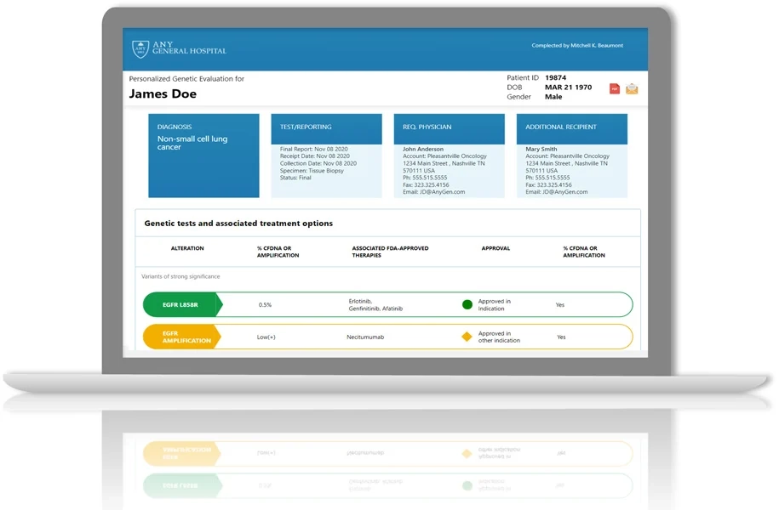Viewport: 779px width, 510px height.
Task: Click the Alteration column header
Action: [187, 249]
